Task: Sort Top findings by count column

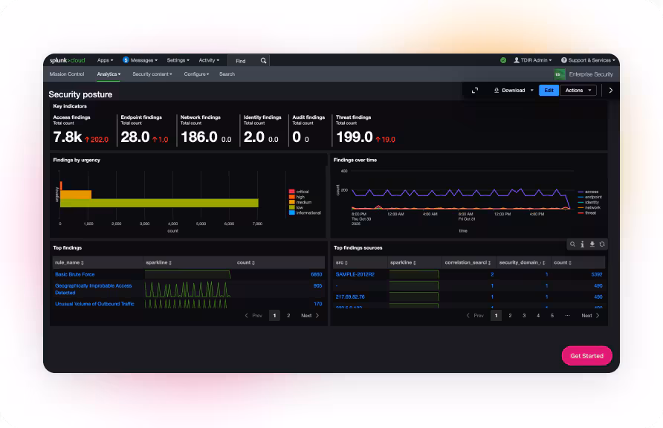Action: coord(246,263)
